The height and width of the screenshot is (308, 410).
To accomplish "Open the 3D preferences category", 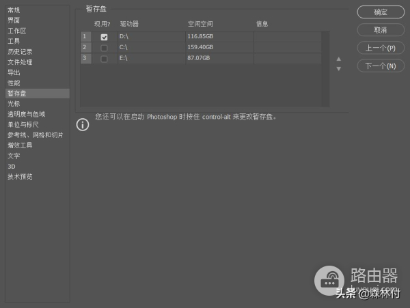I will 38,167.
